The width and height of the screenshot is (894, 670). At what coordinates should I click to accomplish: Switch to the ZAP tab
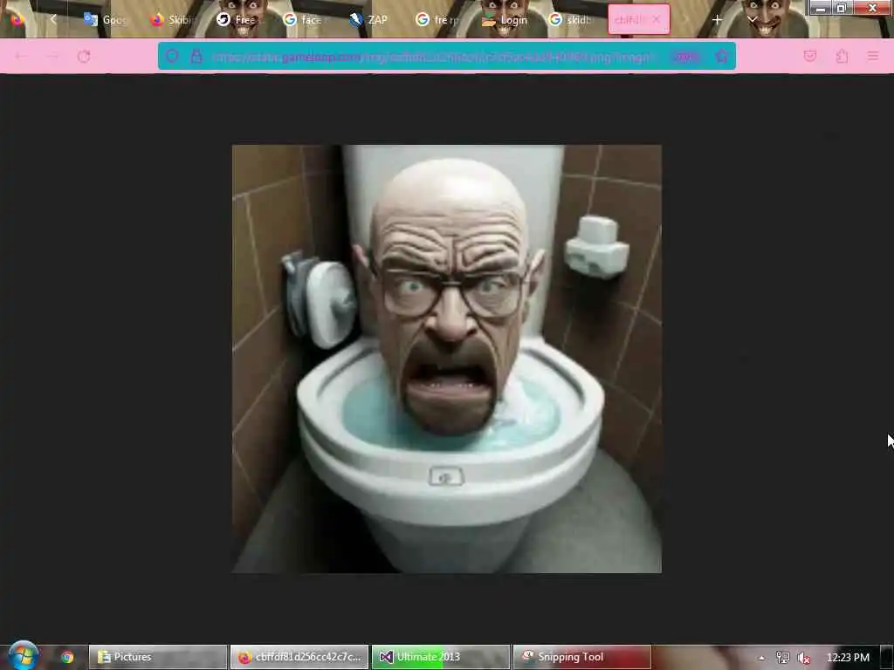[369, 19]
